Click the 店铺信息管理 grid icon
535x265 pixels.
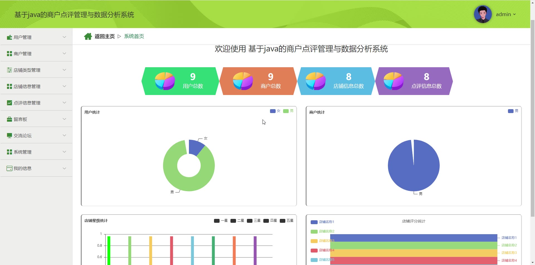pyautogui.click(x=9, y=86)
